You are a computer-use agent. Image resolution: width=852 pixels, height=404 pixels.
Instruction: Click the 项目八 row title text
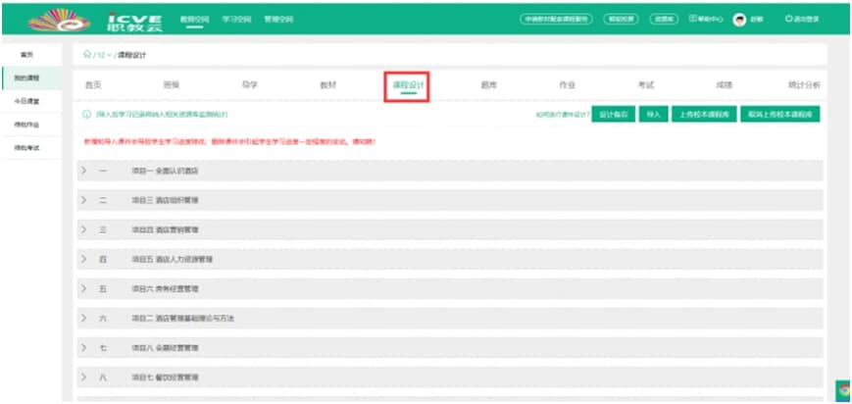coord(165,347)
